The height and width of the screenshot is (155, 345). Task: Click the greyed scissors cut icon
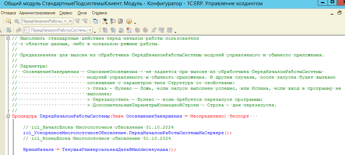coord(154,30)
